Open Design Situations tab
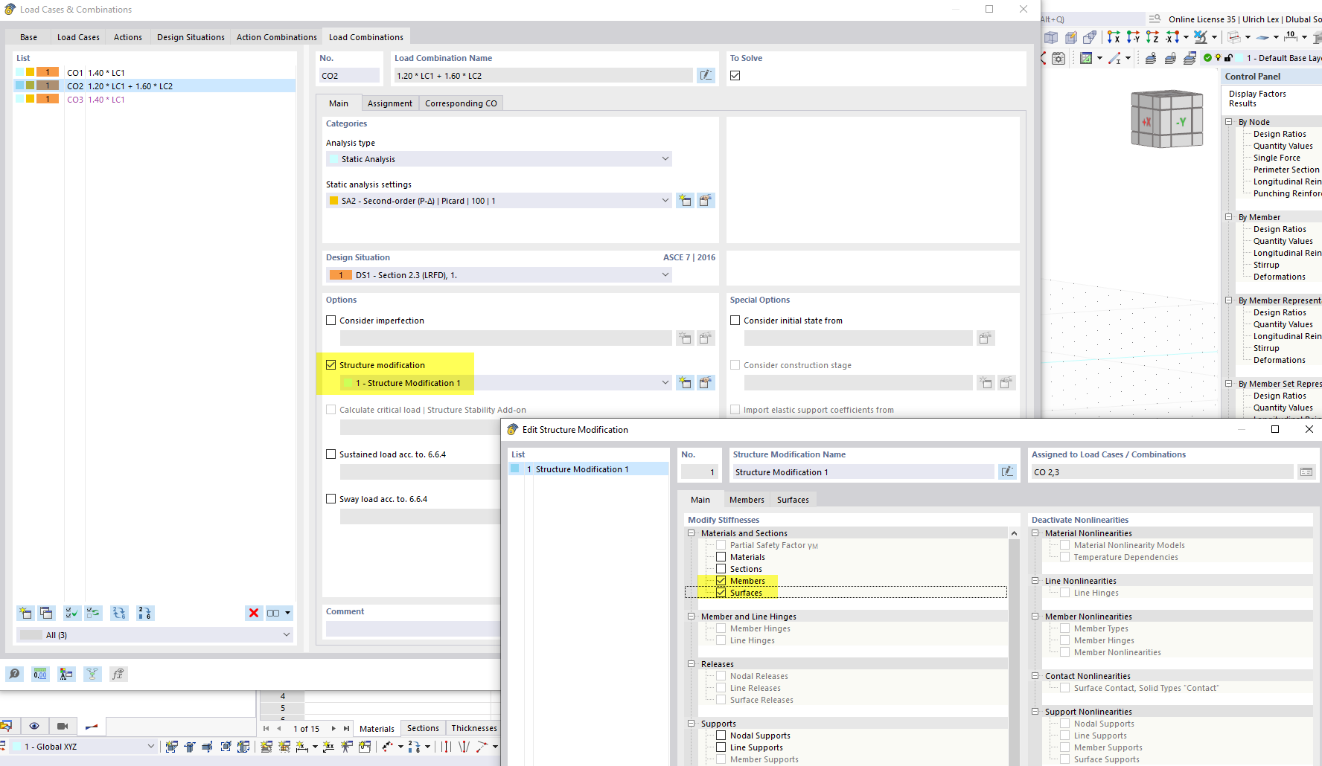Screen dimensions: 1322x766 click(191, 37)
